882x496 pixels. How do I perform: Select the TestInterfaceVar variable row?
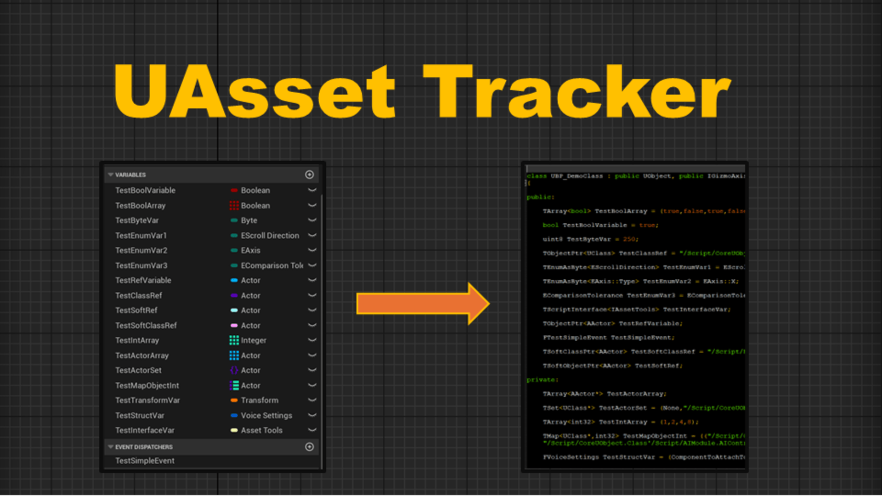(x=212, y=430)
